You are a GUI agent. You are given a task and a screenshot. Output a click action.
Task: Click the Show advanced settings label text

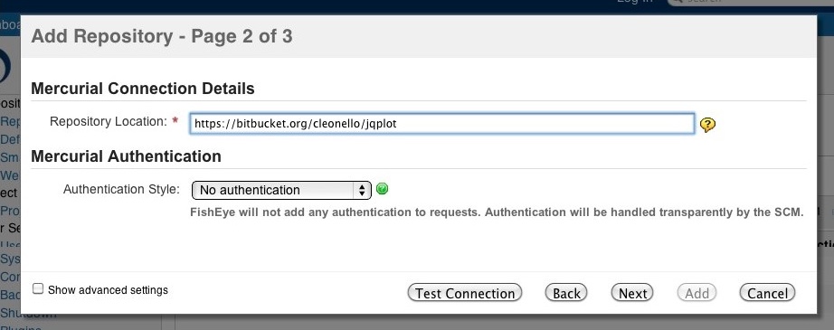point(108,289)
